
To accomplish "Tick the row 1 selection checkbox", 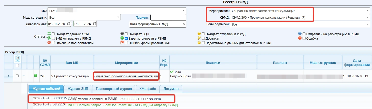I will coord(17,76).
